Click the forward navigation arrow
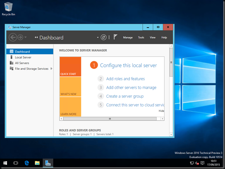This screenshot has height=169, width=225. [20, 38]
